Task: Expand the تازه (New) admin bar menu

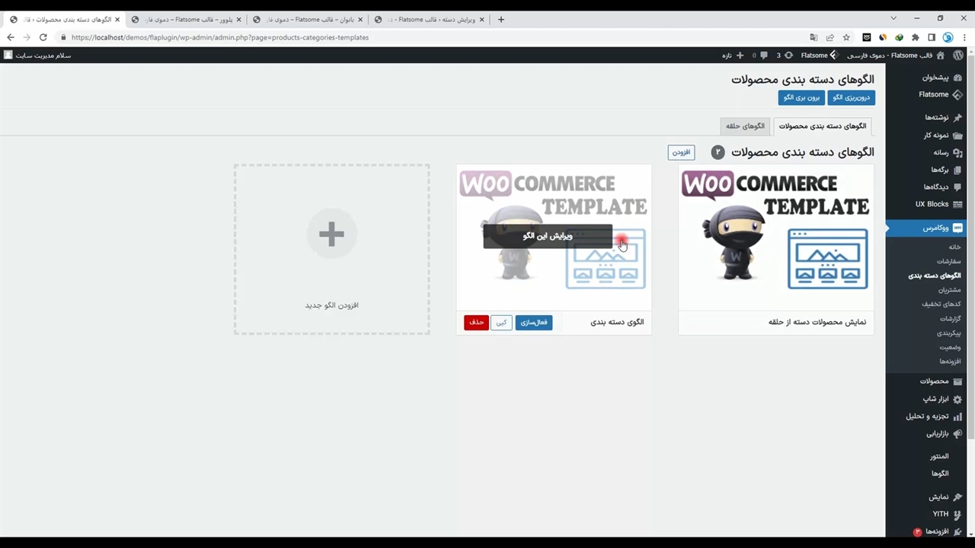Action: tap(733, 56)
